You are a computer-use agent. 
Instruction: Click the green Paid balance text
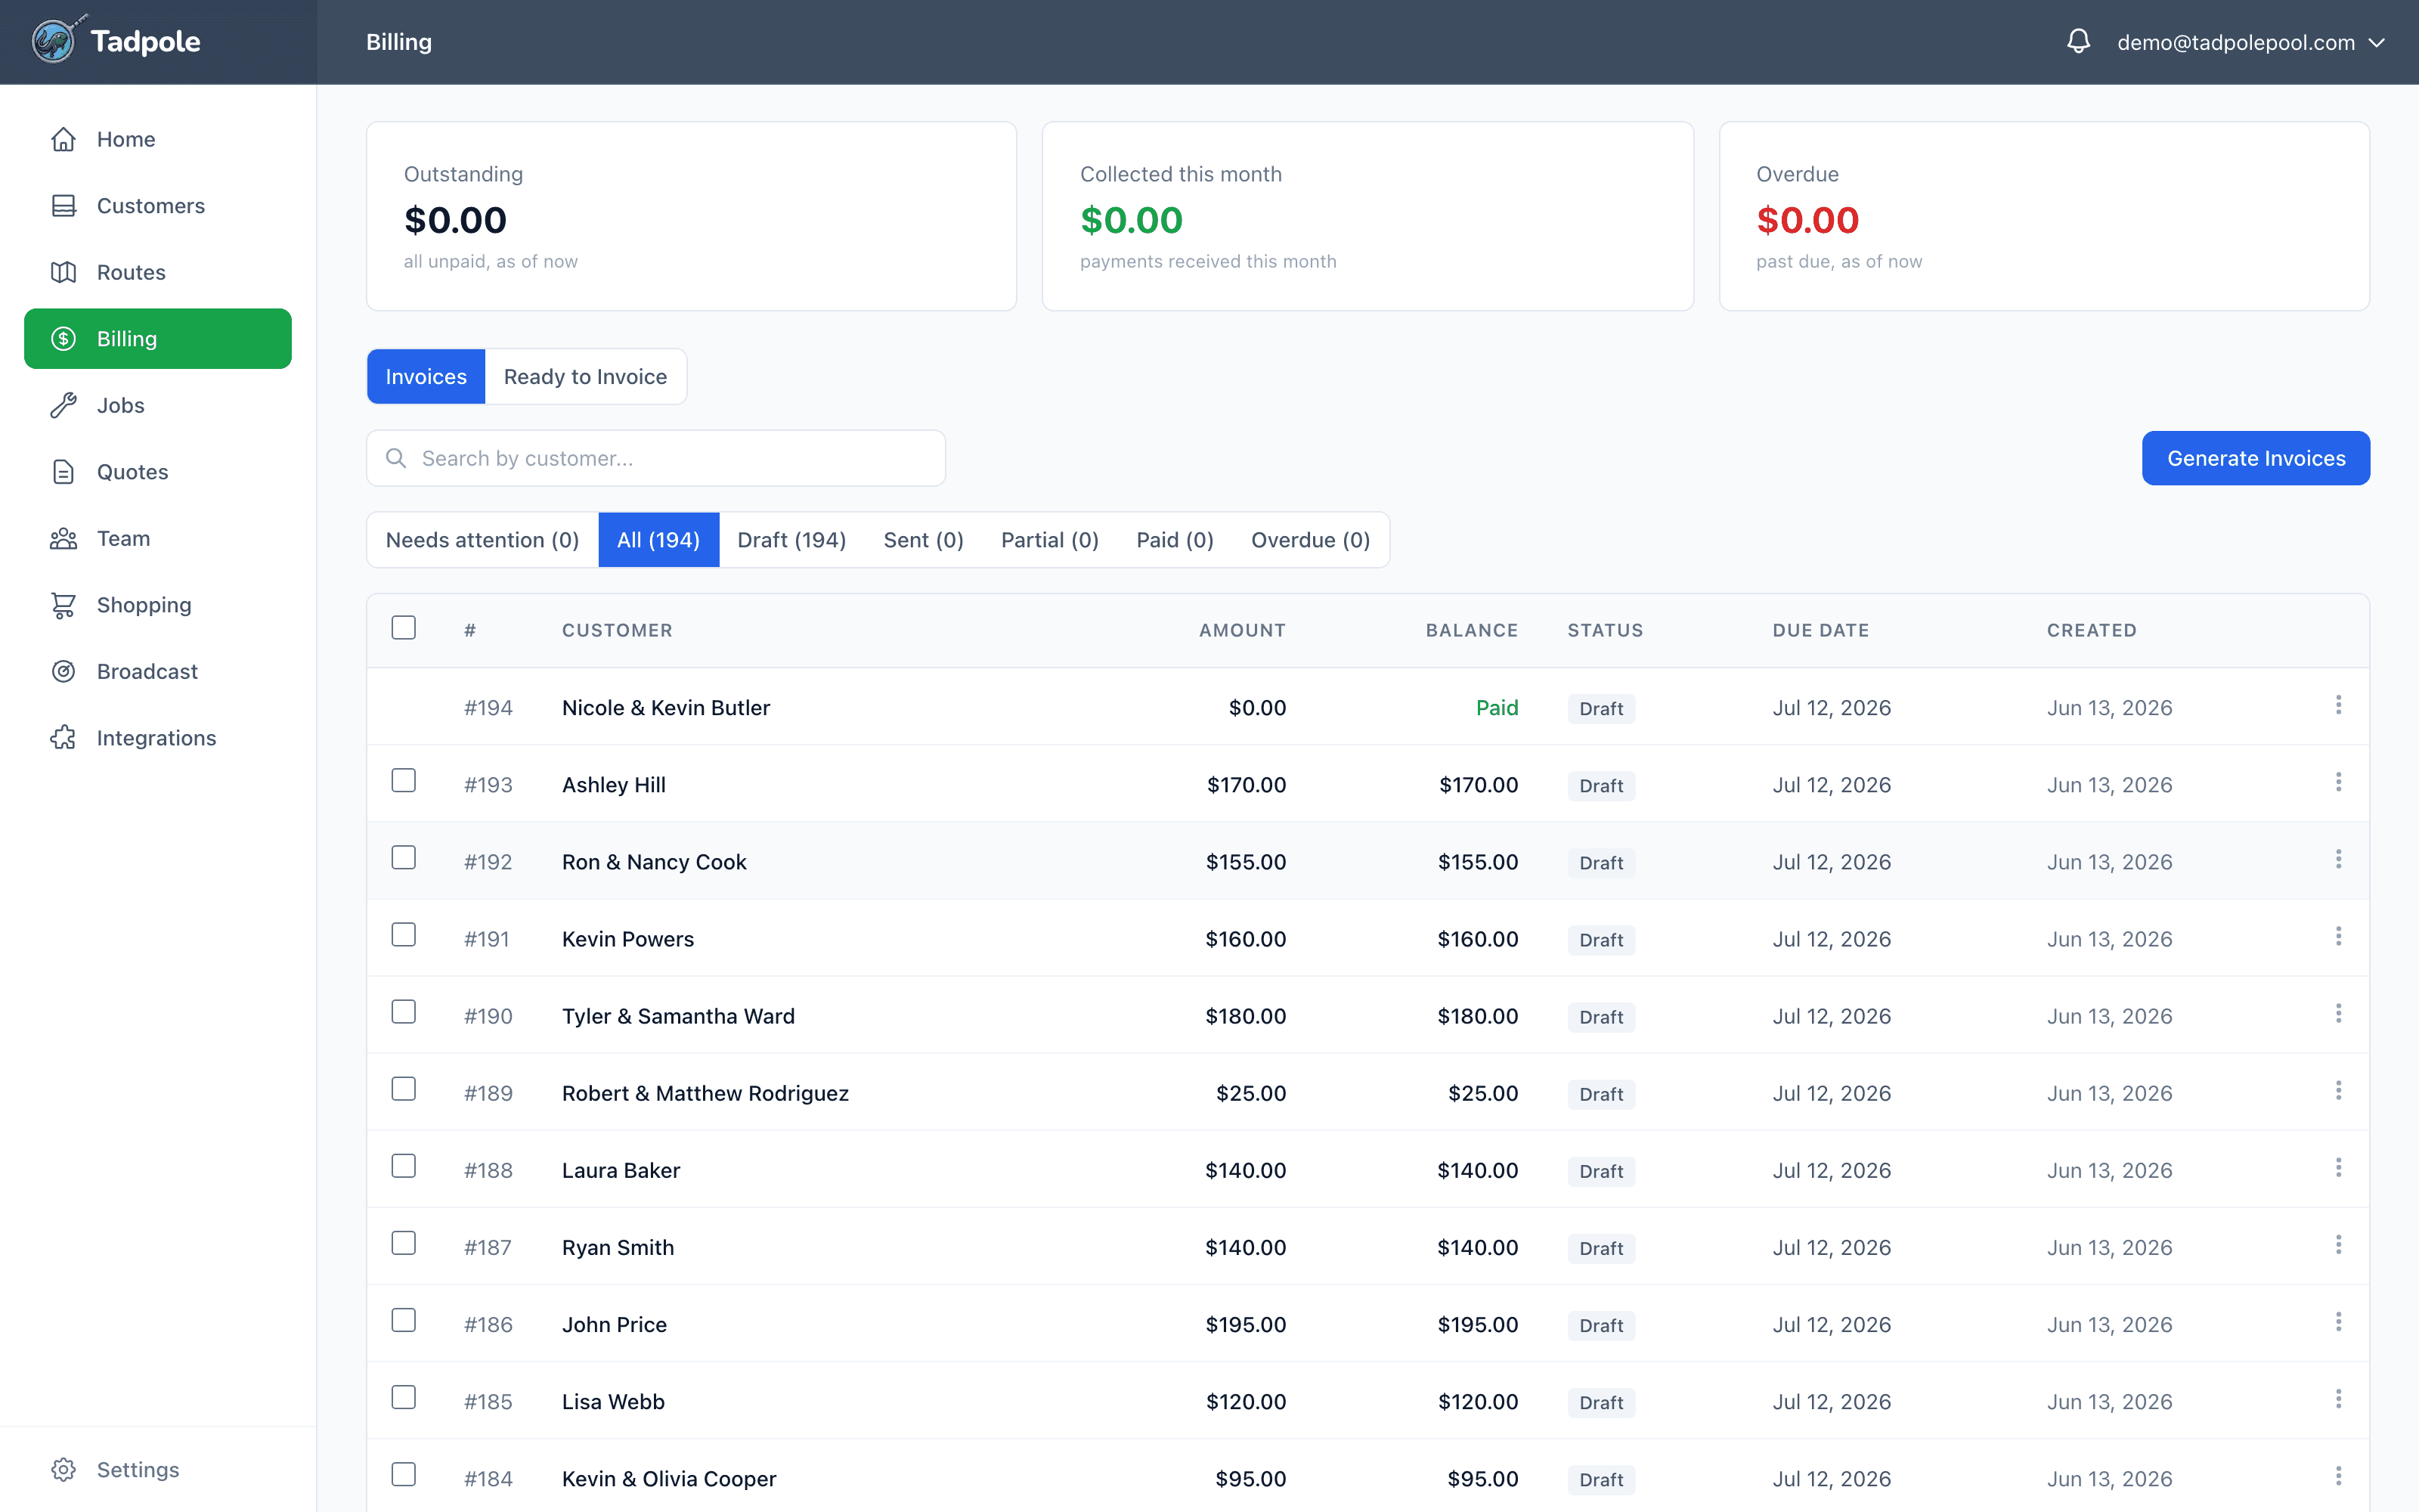coord(1497,707)
